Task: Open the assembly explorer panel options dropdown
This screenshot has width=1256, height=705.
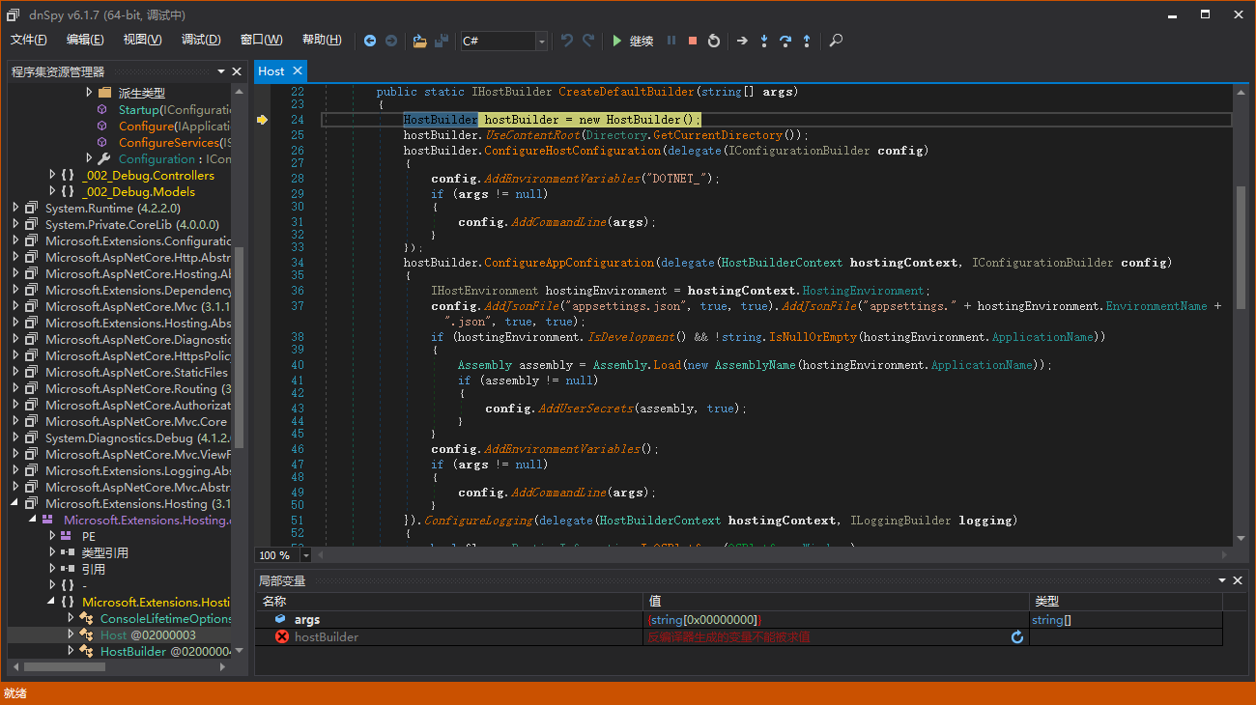Action: tap(221, 71)
